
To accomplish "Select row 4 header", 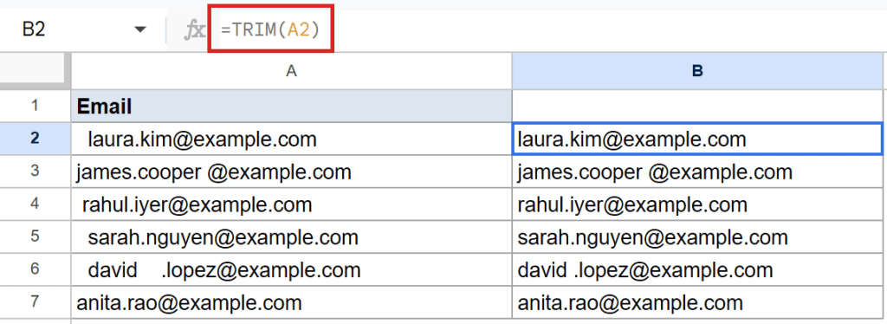I will coord(35,204).
